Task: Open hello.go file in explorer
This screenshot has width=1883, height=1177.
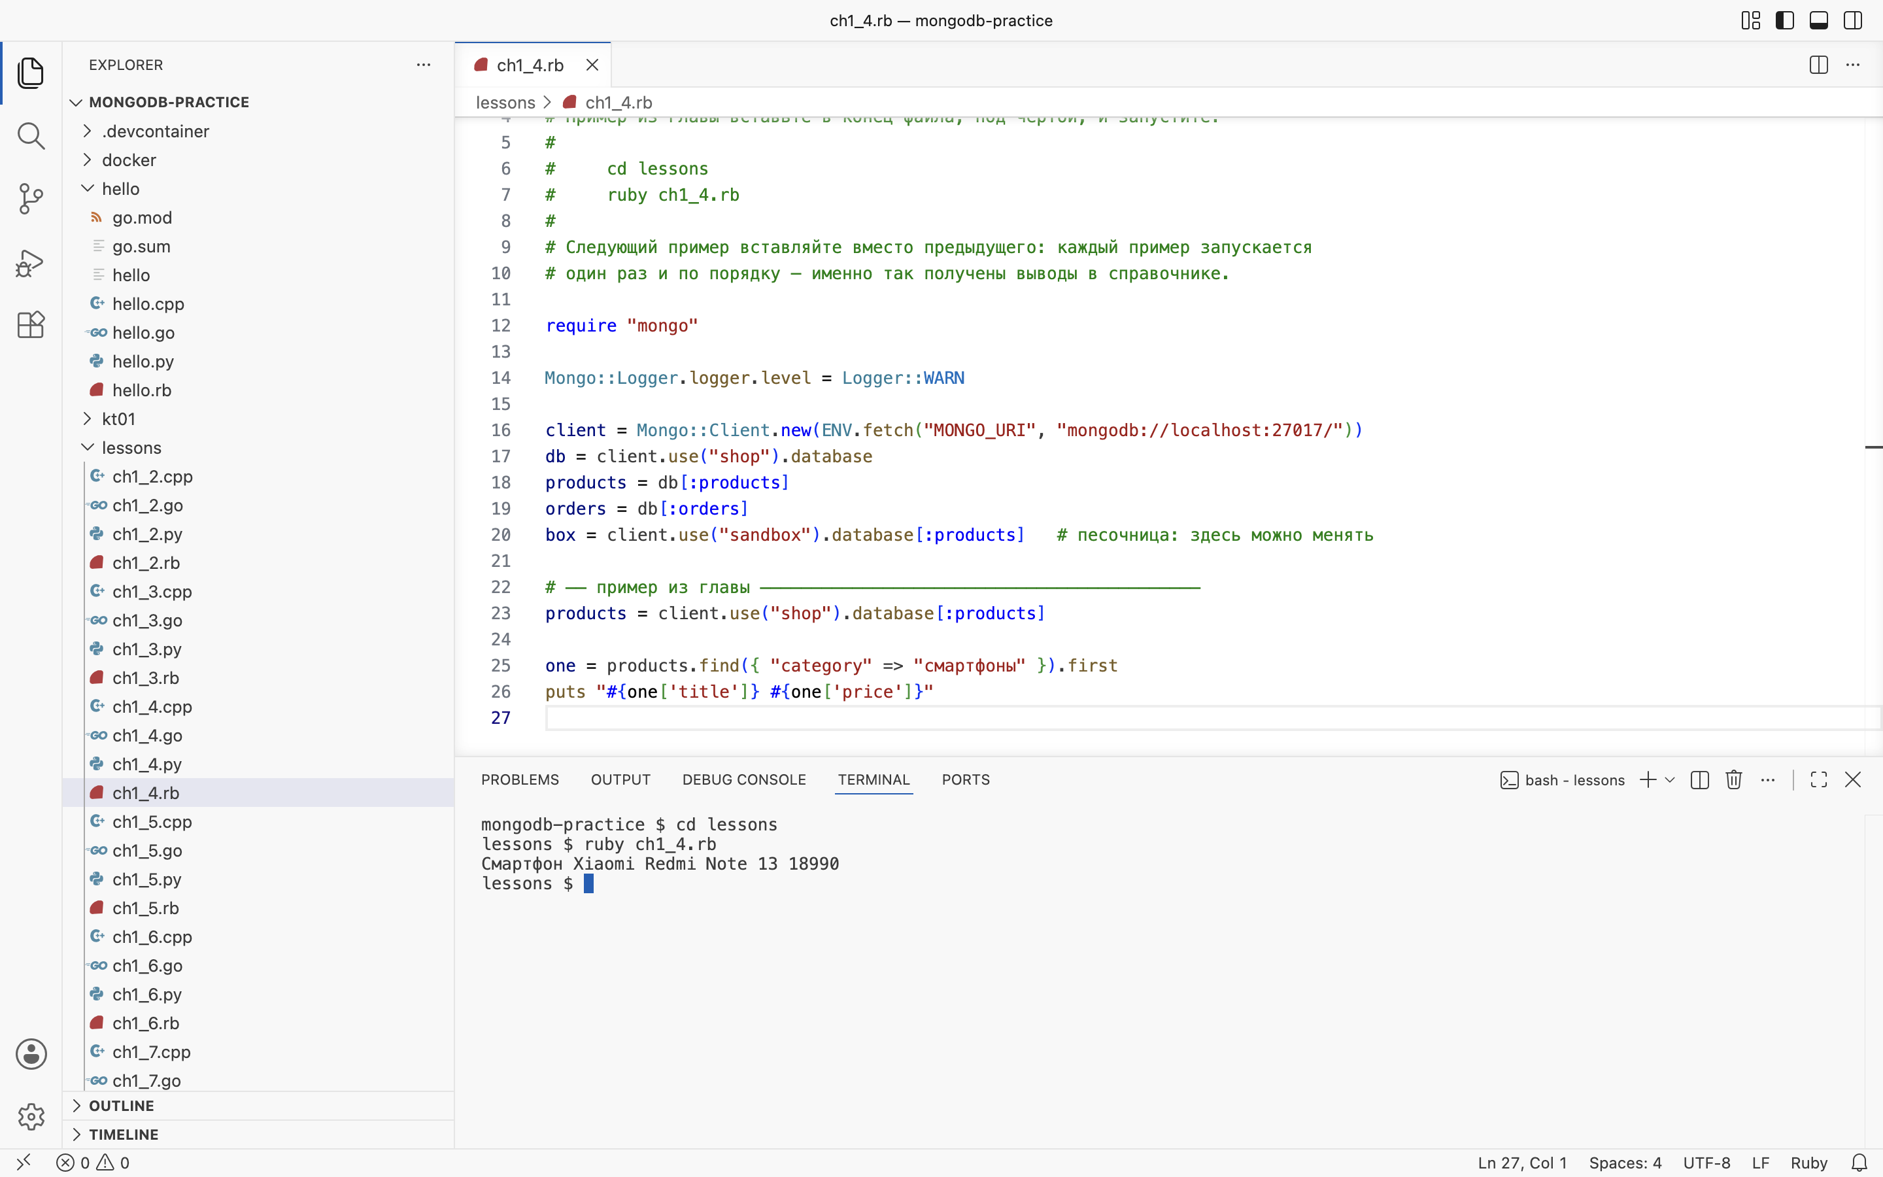Action: (258, 332)
